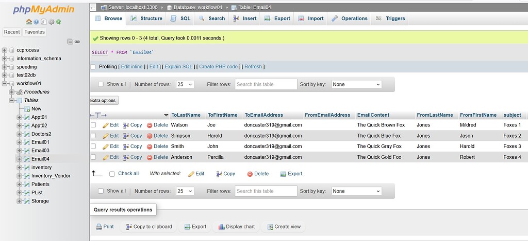528x241 pixels.
Task: Open the blue documentation help icon
Action: click(37, 22)
